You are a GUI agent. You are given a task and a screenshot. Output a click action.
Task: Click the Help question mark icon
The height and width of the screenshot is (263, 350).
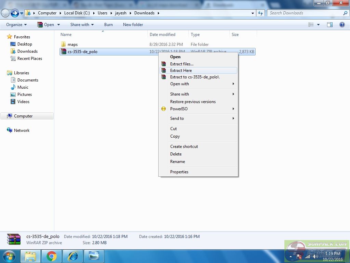(x=342, y=25)
